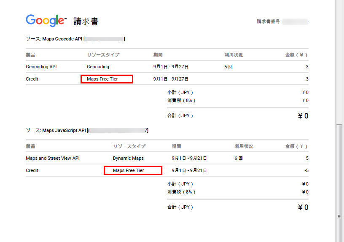344x242 pixels.
Task: Click the 期間 header in JavaScript API table
Action: [x=176, y=146]
